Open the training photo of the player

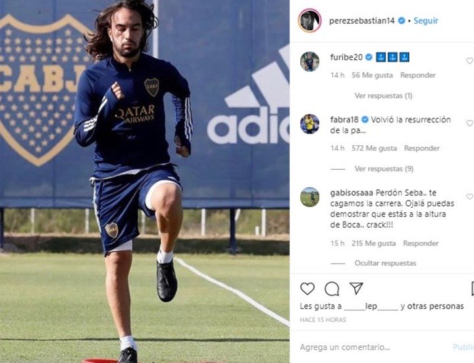(x=144, y=181)
